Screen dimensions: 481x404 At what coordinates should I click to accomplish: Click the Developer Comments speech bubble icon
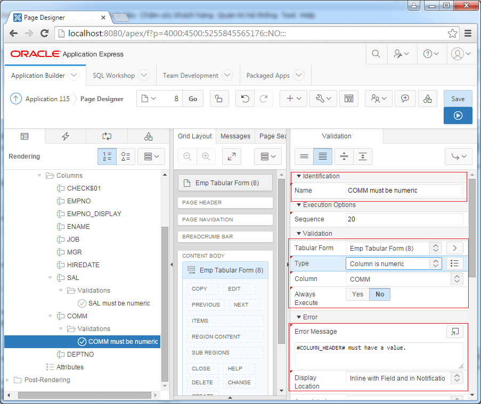(x=405, y=98)
